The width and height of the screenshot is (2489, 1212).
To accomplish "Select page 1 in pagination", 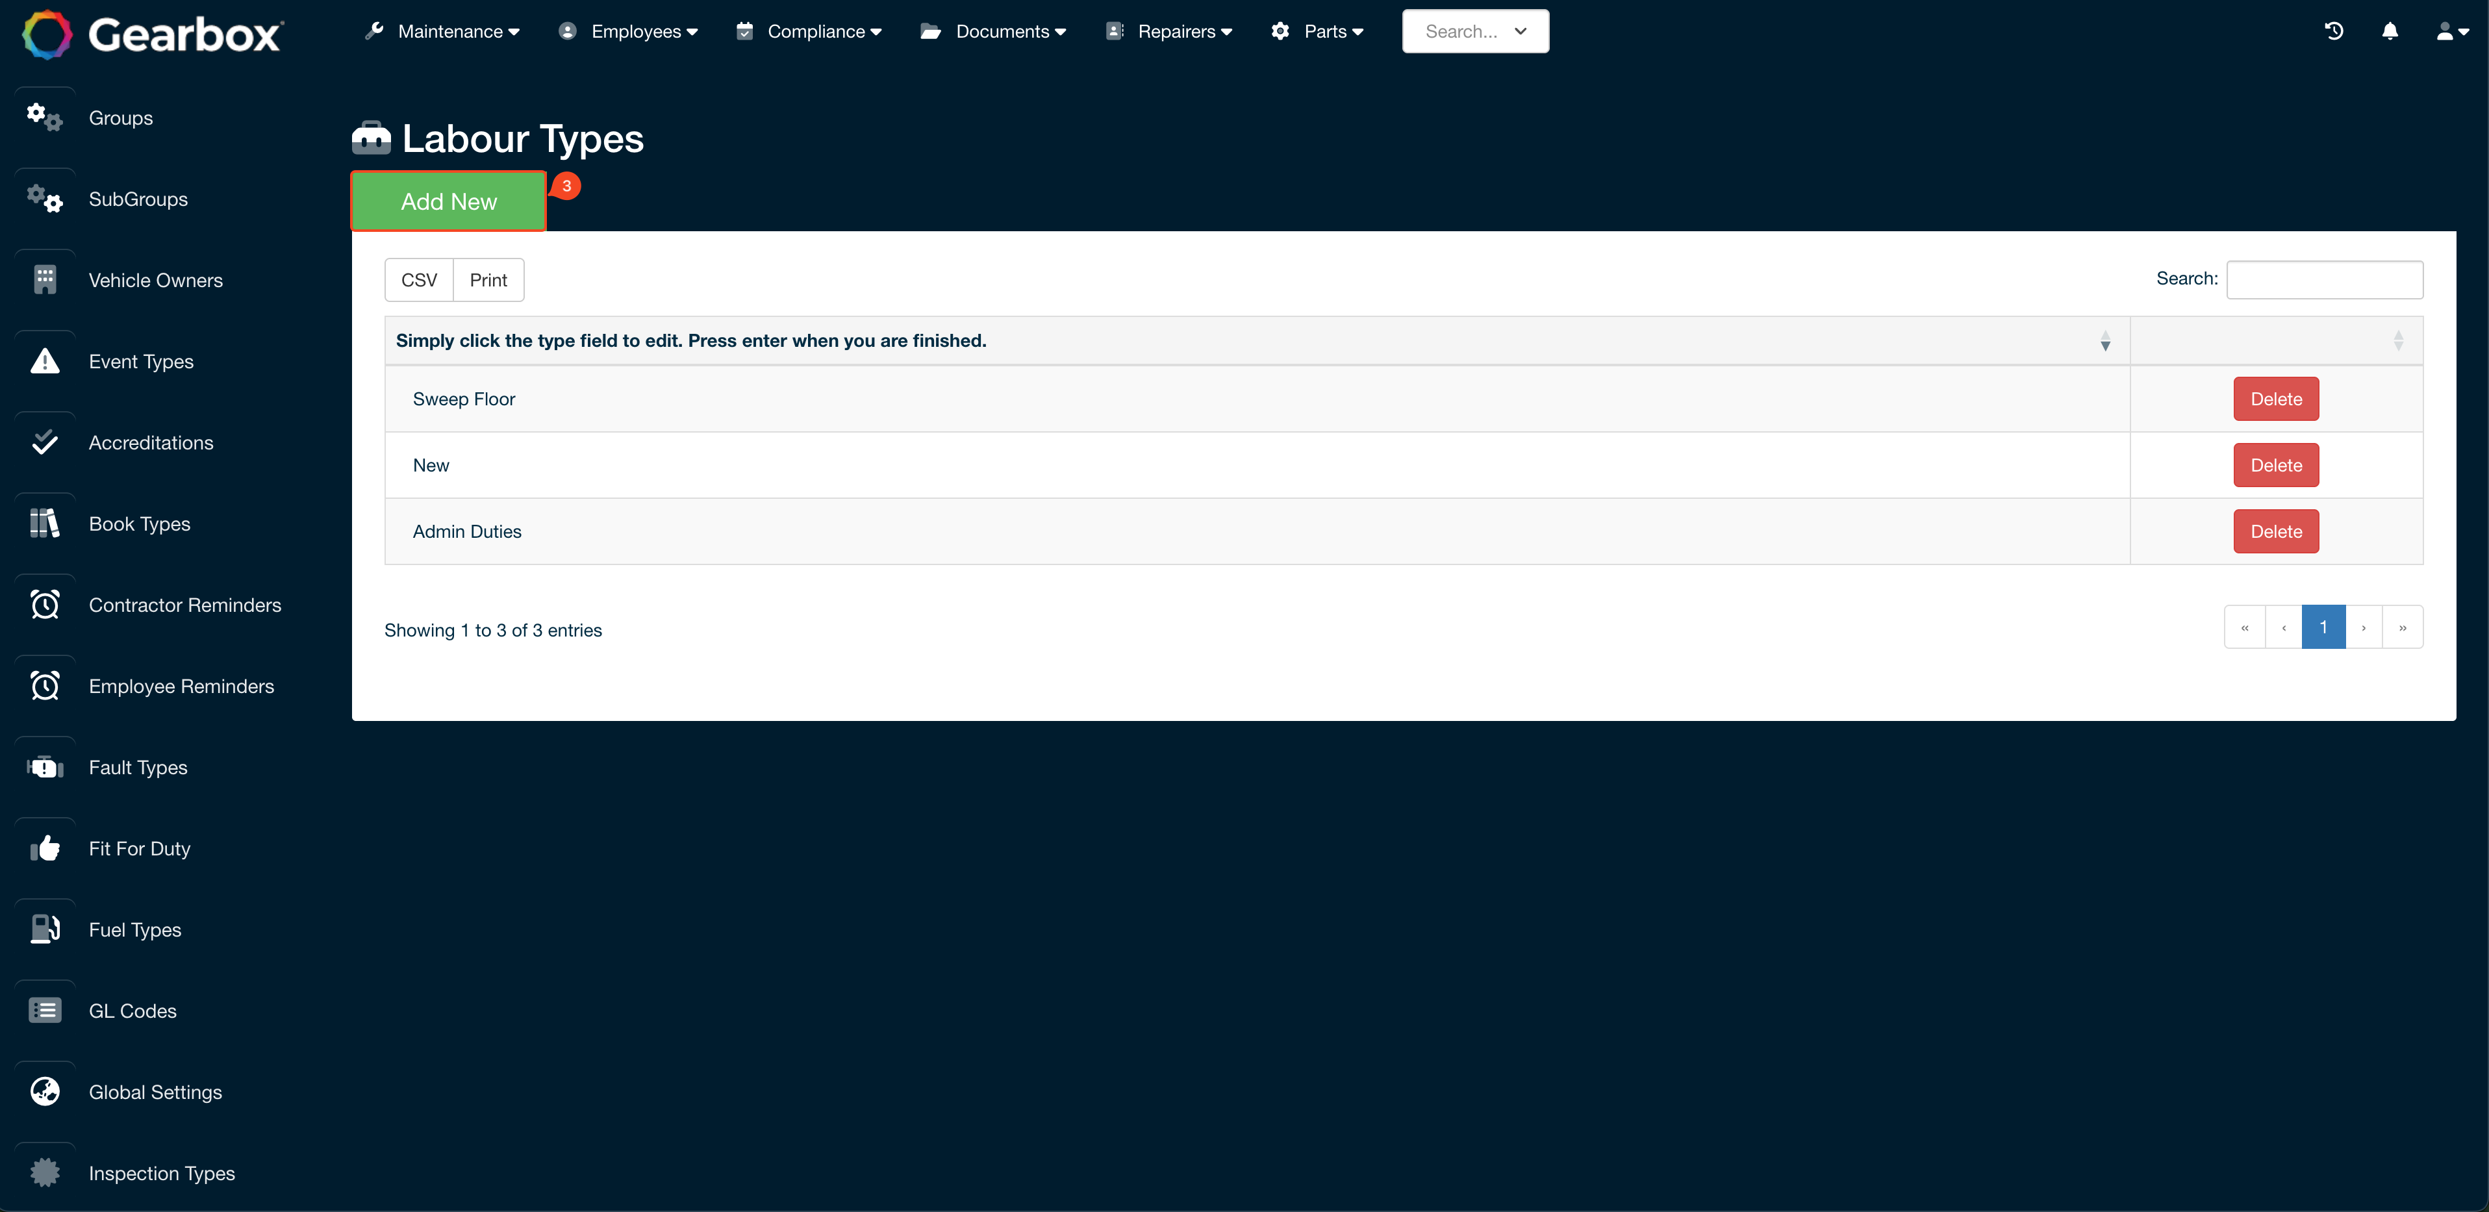I will [2323, 626].
